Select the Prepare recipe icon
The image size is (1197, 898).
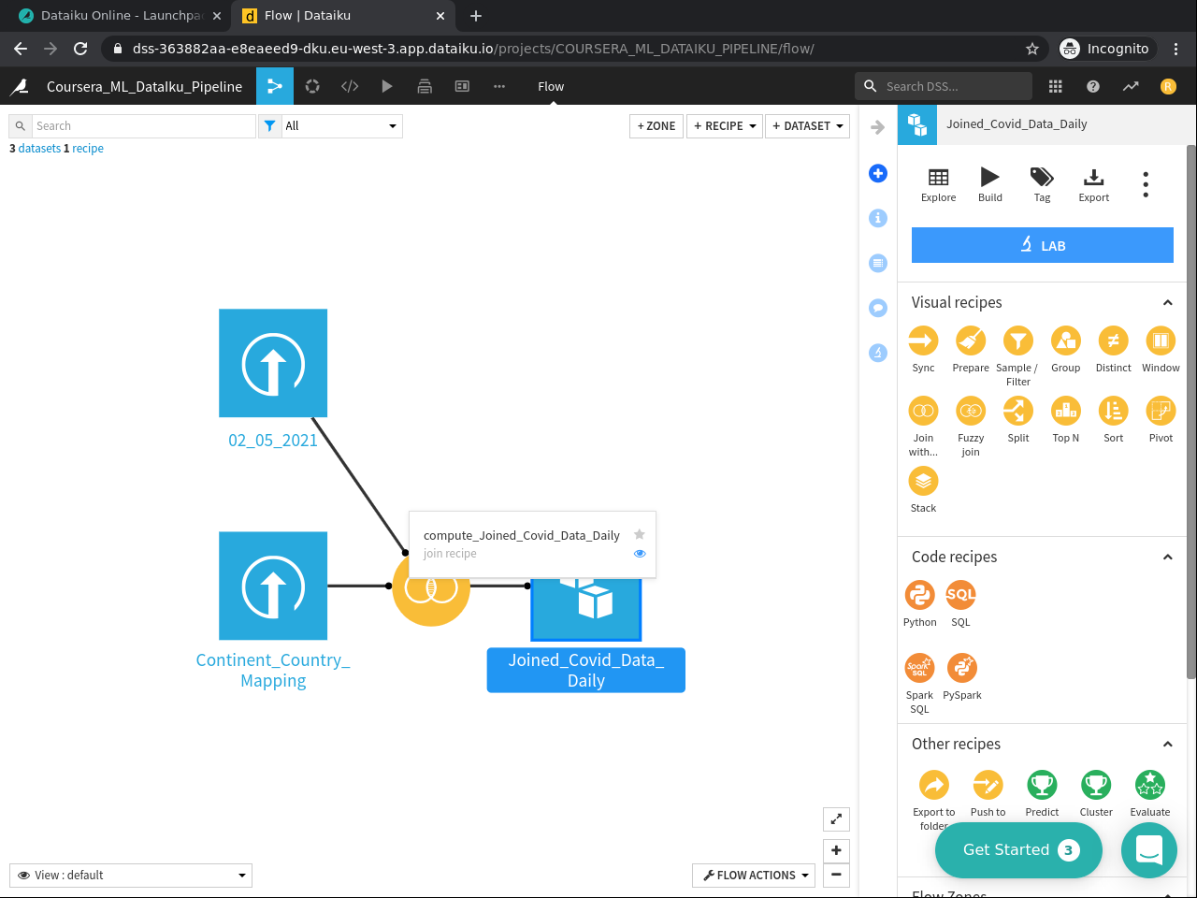[971, 340]
